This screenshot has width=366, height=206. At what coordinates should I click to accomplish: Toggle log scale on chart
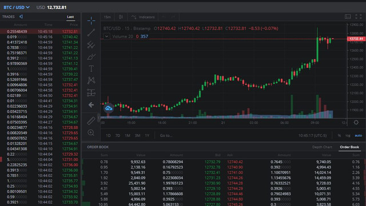(x=348, y=135)
